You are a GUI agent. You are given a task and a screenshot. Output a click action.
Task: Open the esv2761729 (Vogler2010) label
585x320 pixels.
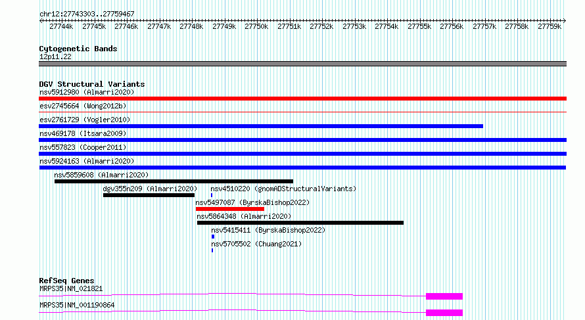(85, 120)
